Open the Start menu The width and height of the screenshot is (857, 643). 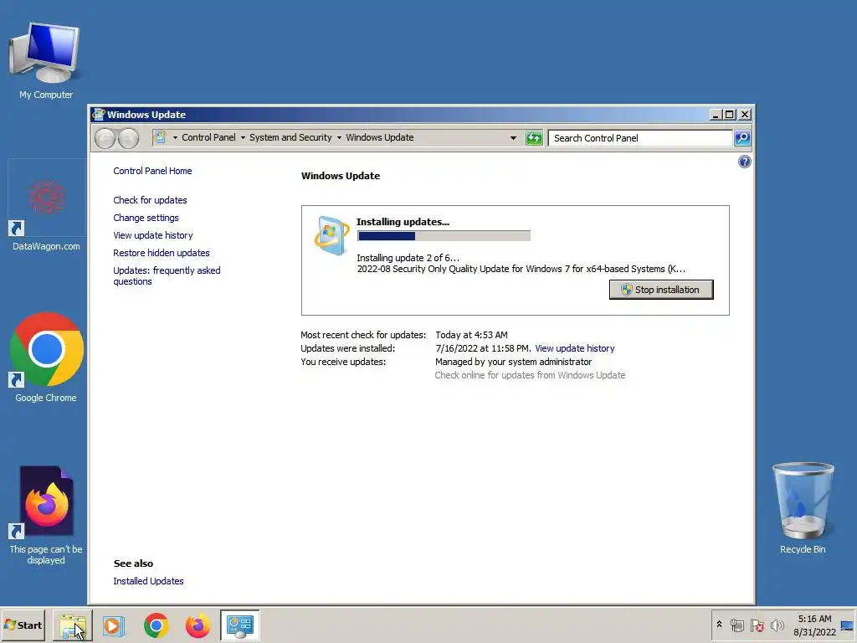[23, 625]
